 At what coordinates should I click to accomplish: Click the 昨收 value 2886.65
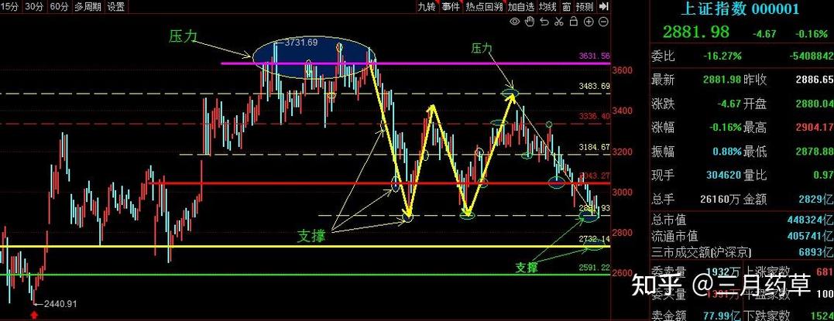[x=815, y=80]
